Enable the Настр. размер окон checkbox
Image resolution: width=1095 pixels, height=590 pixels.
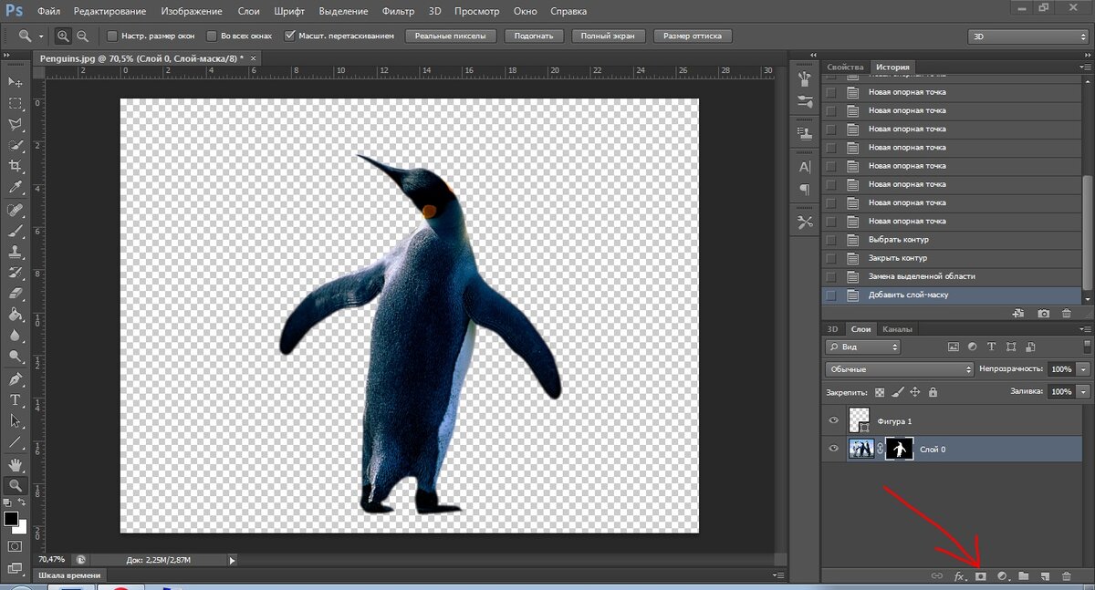[x=112, y=36]
